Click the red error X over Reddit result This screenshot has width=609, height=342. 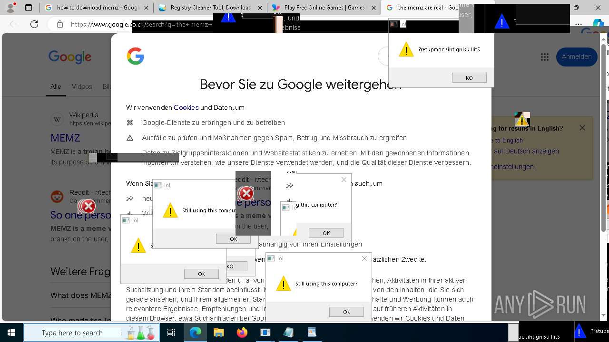pos(88,206)
